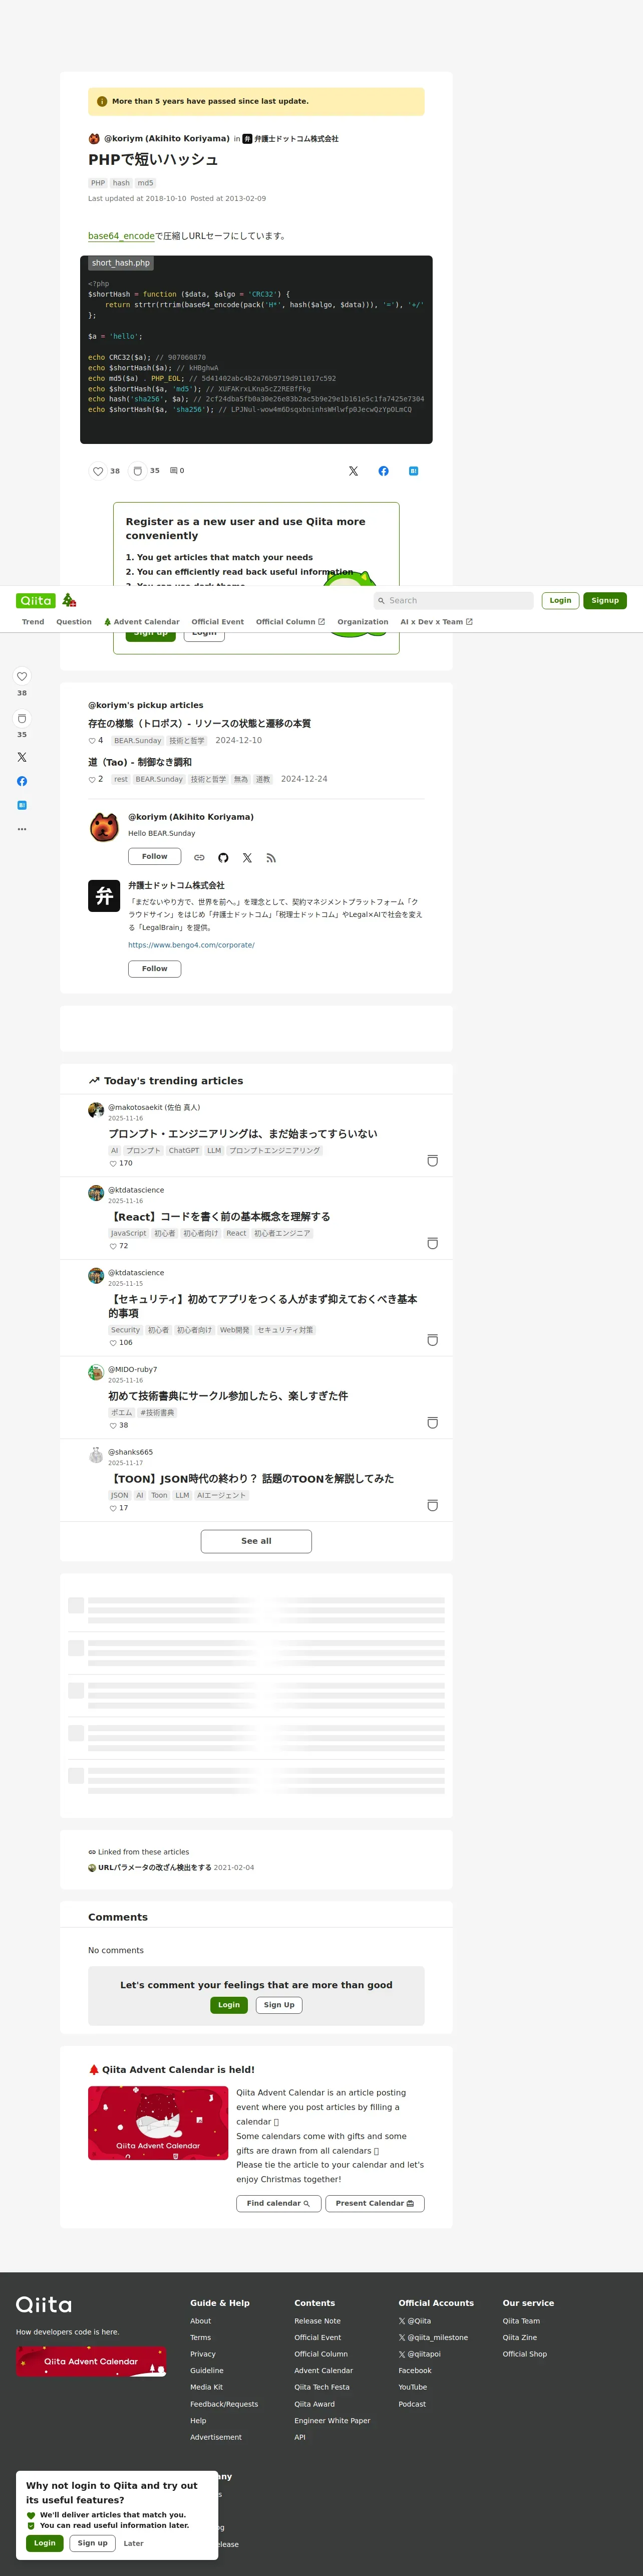Open the Trend tab
The width and height of the screenshot is (643, 2576).
pyautogui.click(x=33, y=622)
